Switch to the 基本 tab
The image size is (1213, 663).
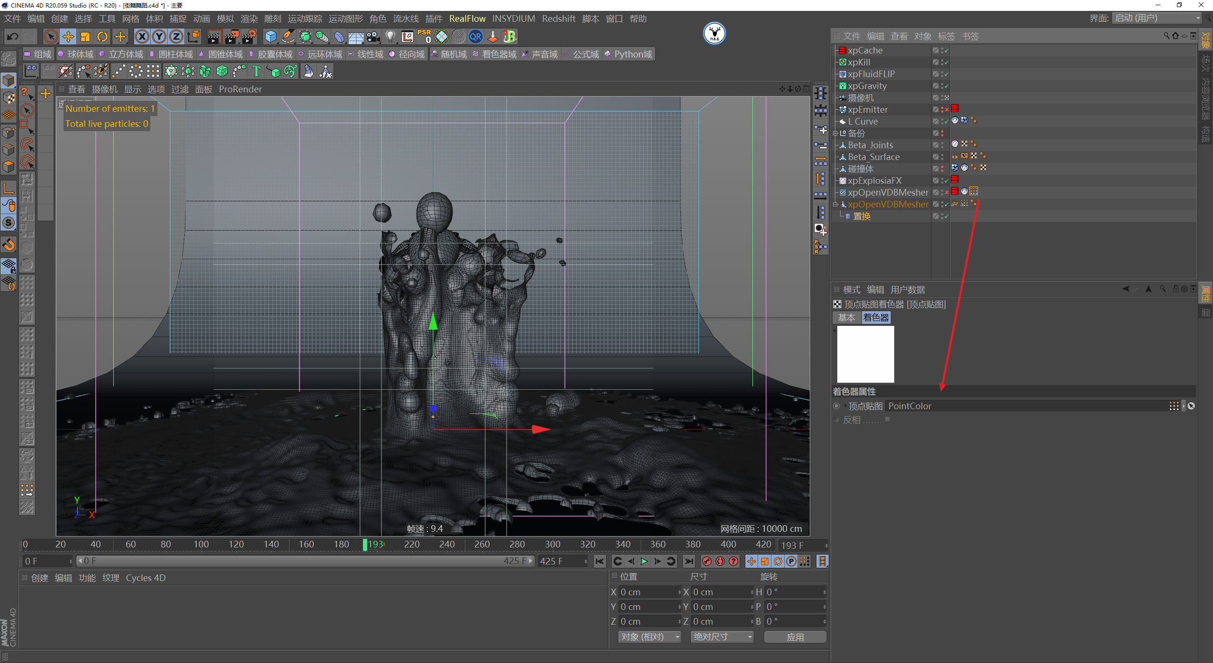coord(846,318)
